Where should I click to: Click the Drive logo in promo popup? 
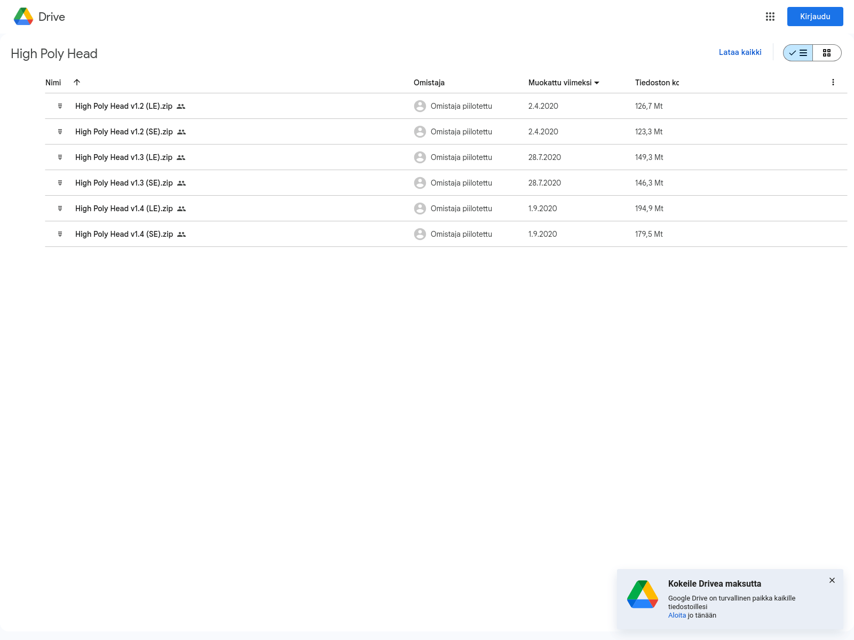[x=643, y=594]
